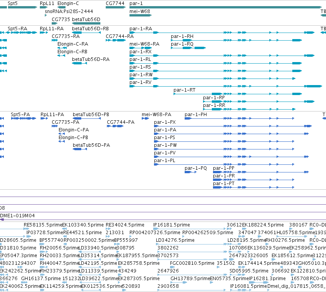The height and width of the screenshot is (292, 326).
Task: Click snoRNA:Psi28S-2444 label
Action: click(x=69, y=11)
